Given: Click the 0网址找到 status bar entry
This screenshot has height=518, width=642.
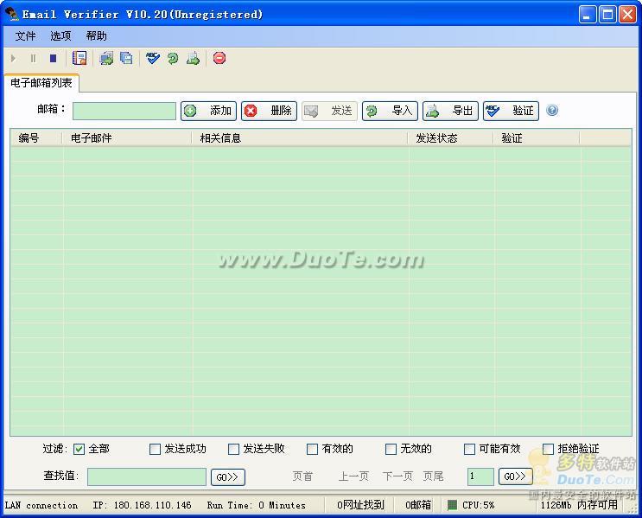Looking at the screenshot, I should [x=360, y=505].
